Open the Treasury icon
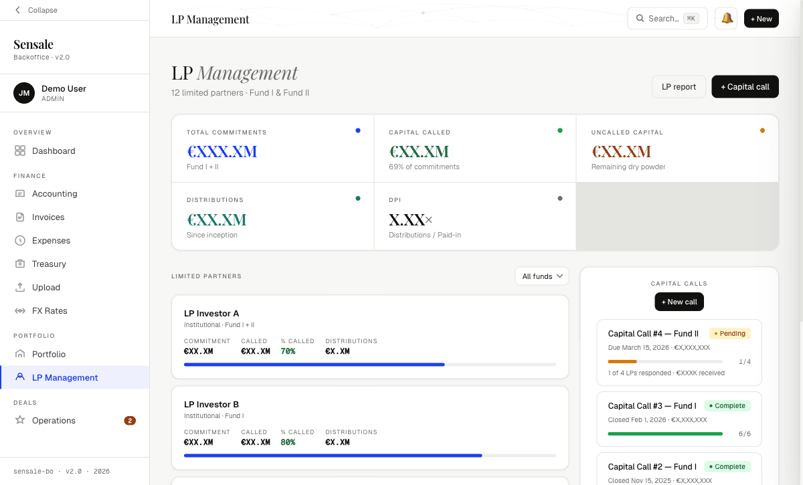Image resolution: width=803 pixels, height=485 pixels. coord(21,264)
